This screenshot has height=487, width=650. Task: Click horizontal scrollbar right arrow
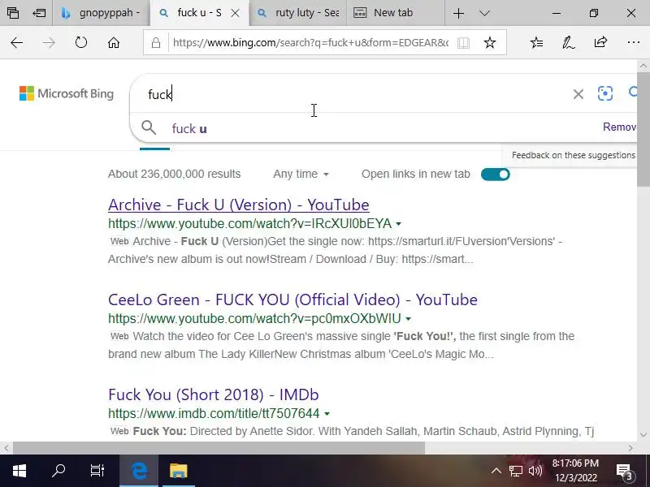click(x=630, y=448)
